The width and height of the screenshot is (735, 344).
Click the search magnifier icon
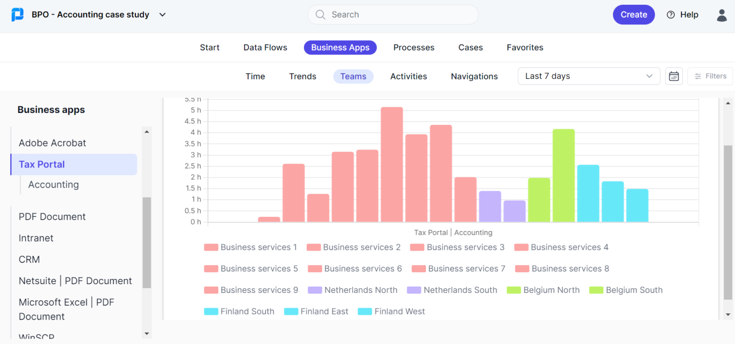coord(320,15)
